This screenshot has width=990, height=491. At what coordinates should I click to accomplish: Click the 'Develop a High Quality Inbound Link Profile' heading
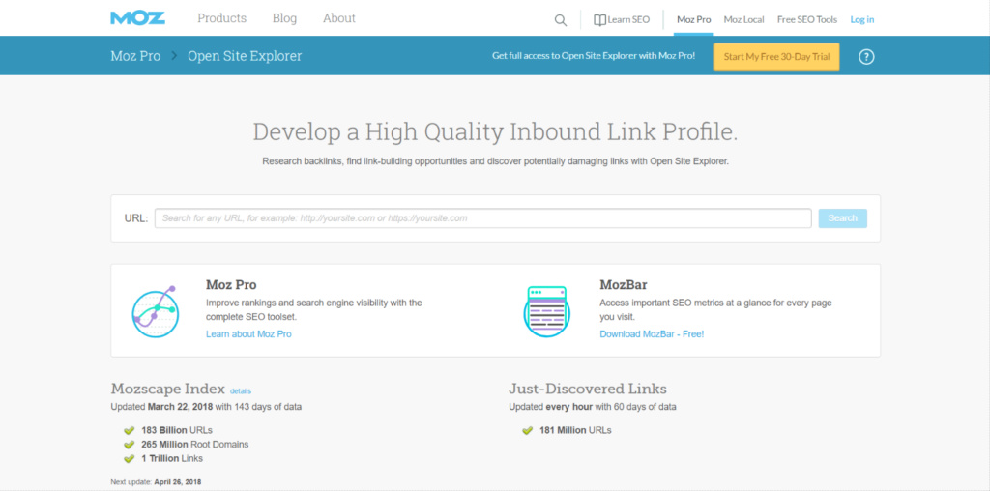click(x=495, y=131)
